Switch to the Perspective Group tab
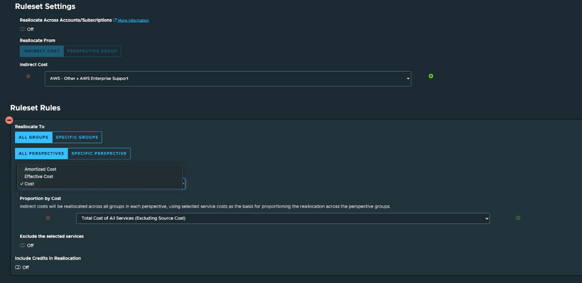Screen dimensions: 582x283 (x=92, y=51)
